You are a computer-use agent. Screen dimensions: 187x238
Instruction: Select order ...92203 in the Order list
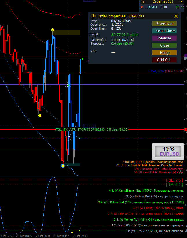162,7
